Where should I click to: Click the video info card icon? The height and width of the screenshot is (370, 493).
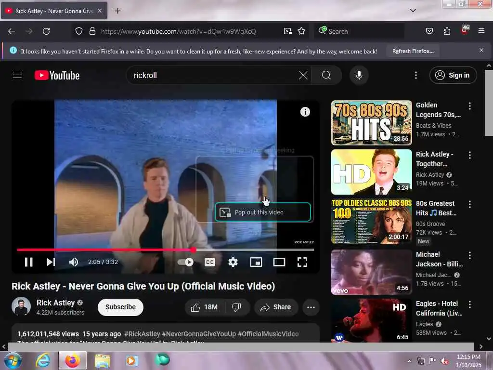coord(305,112)
